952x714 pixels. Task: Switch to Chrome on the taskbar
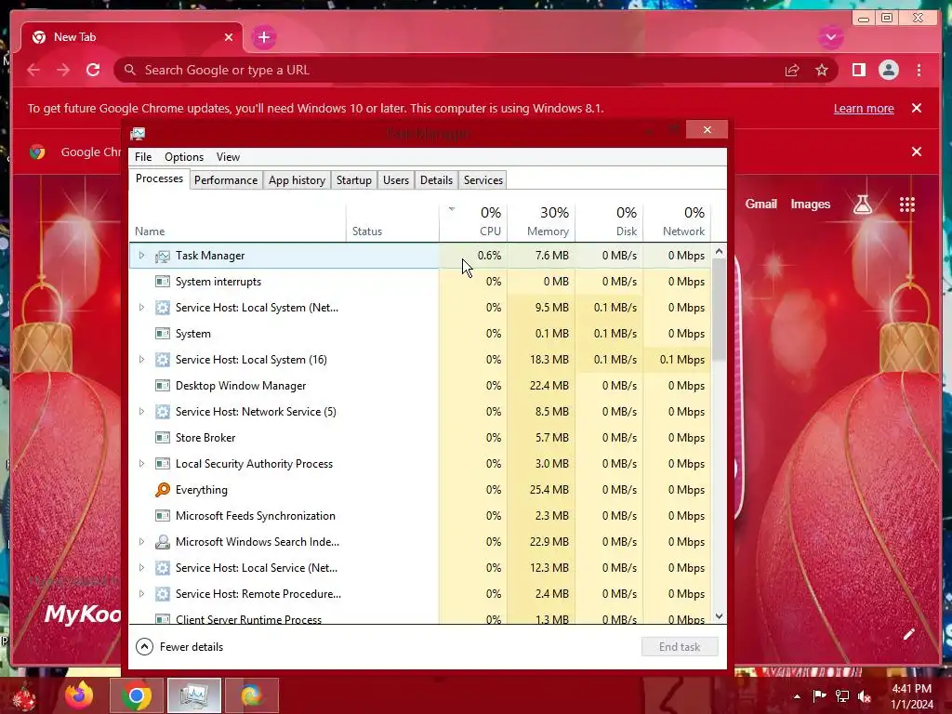coord(137,695)
